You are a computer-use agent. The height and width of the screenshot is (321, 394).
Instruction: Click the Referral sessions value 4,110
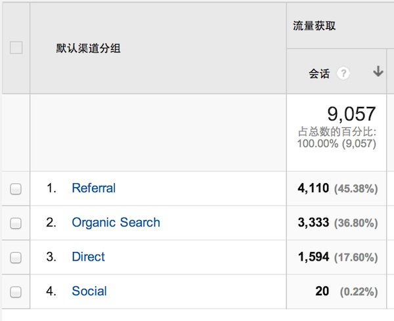point(313,188)
